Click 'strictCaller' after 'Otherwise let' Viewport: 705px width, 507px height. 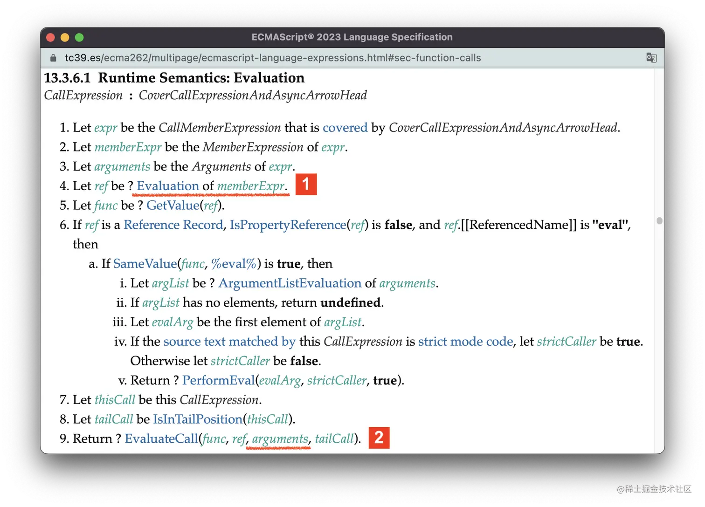point(240,361)
